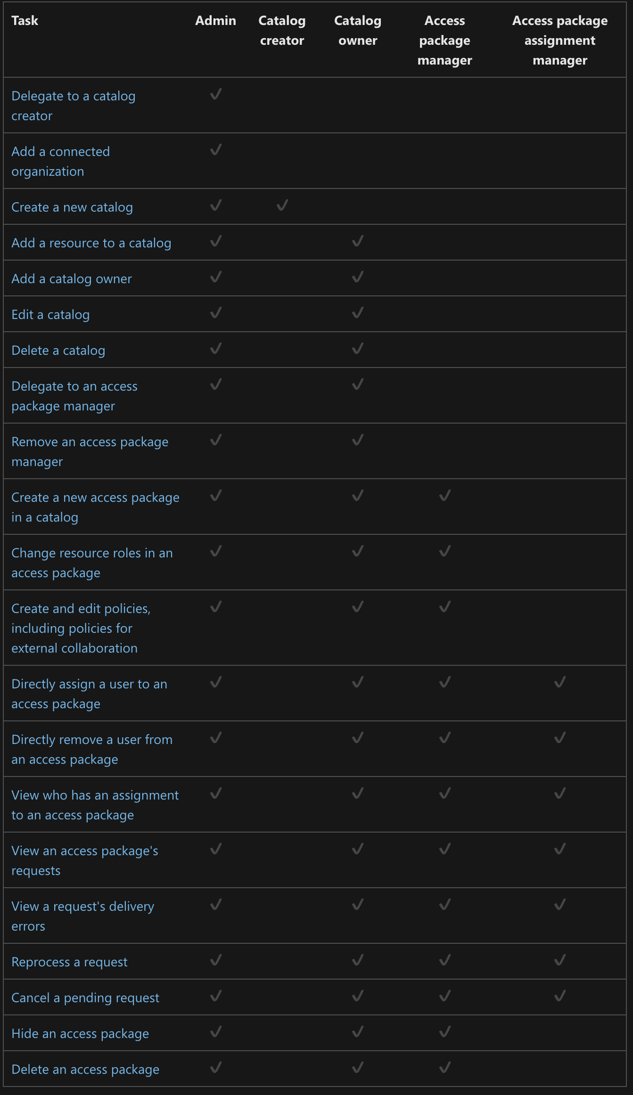Click assignment manager checkmark in Reprocess a request row

click(560, 960)
